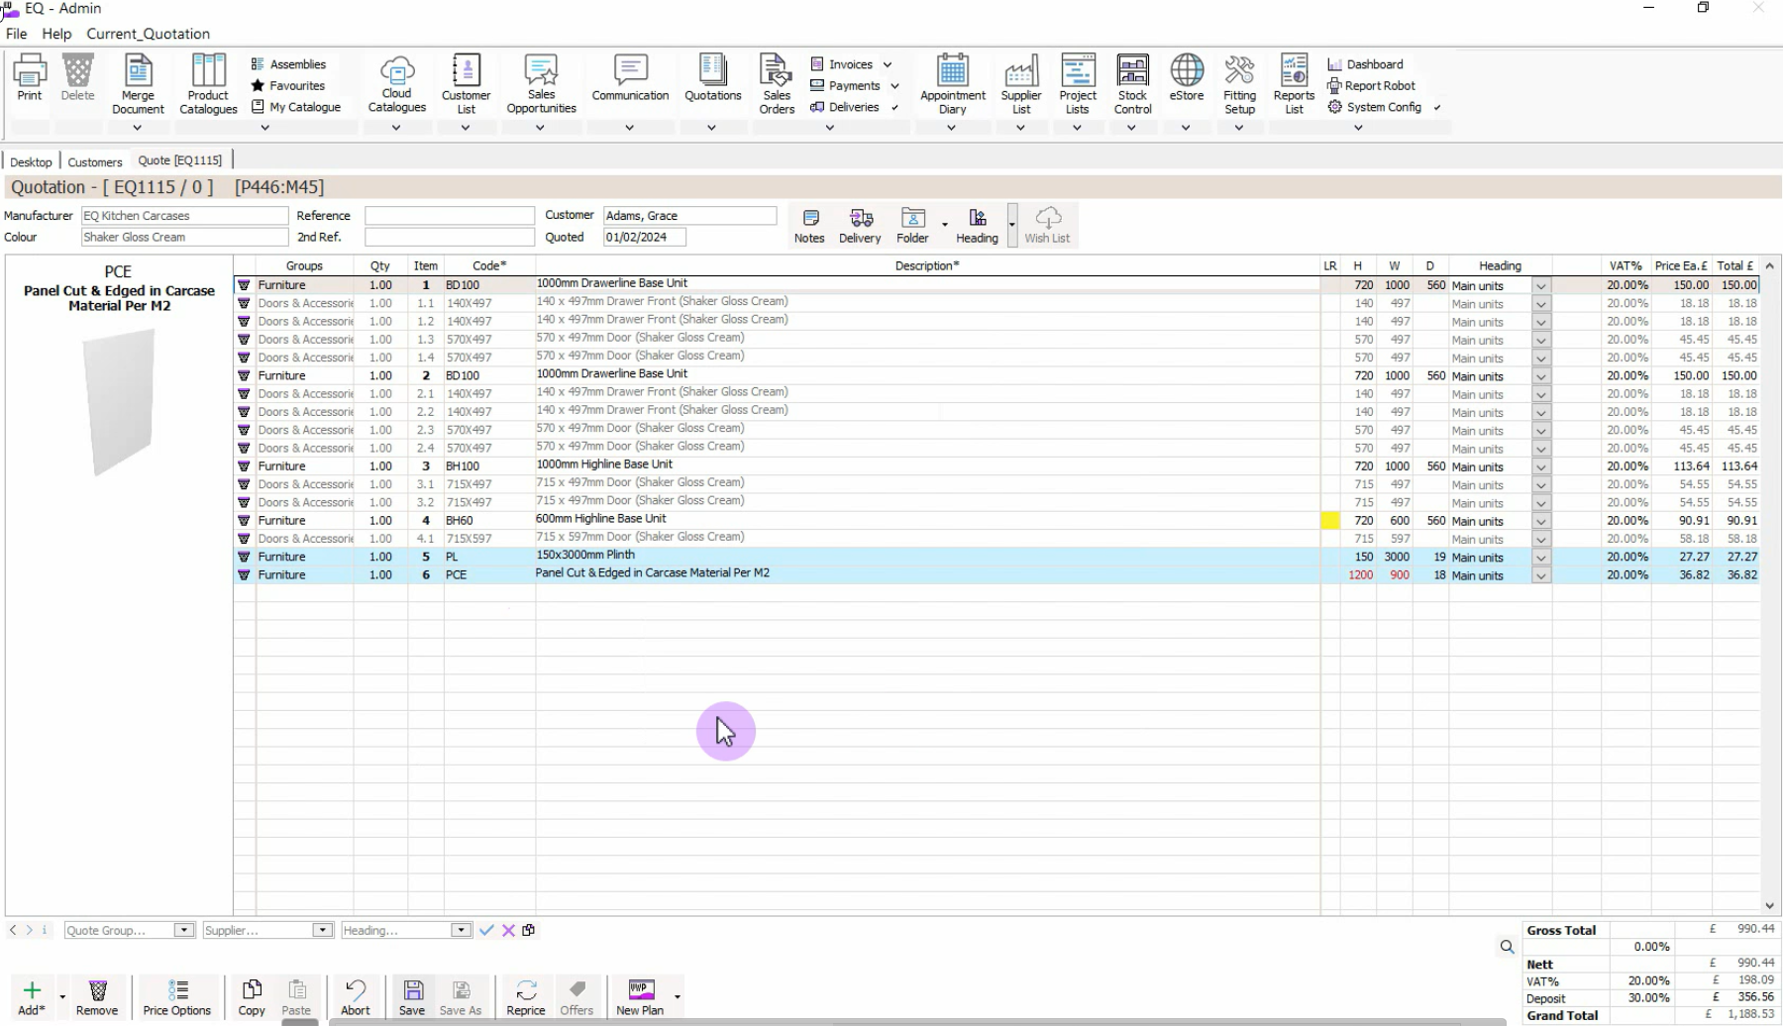Open the Reports List
This screenshot has width=1783, height=1026.
[x=1294, y=84]
